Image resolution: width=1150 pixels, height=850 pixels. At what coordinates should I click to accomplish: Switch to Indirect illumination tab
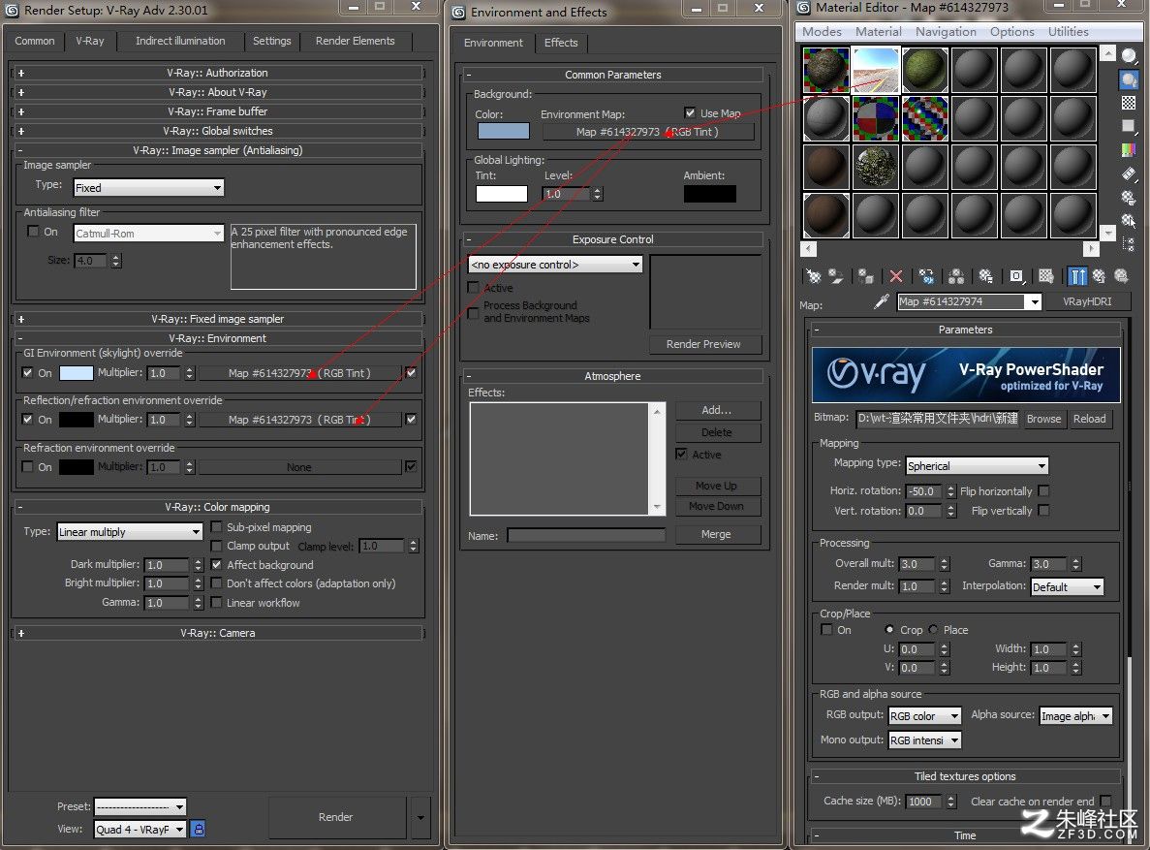tap(180, 41)
